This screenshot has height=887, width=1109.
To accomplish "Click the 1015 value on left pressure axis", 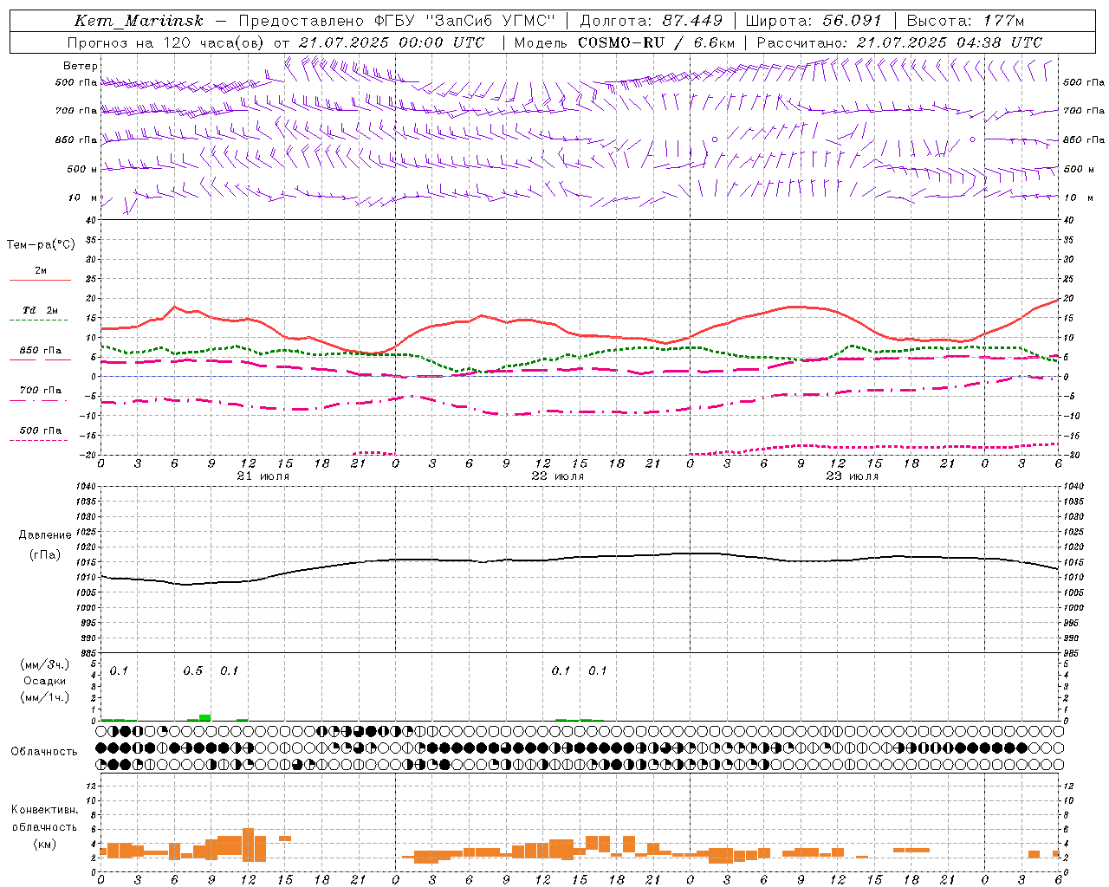I will tap(87, 562).
